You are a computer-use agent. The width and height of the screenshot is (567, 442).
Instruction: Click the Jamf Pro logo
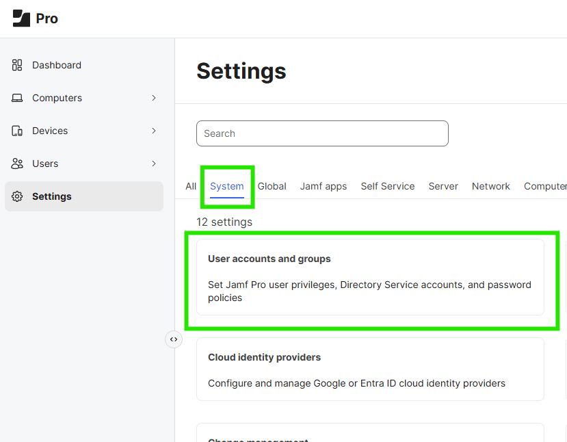(x=21, y=18)
